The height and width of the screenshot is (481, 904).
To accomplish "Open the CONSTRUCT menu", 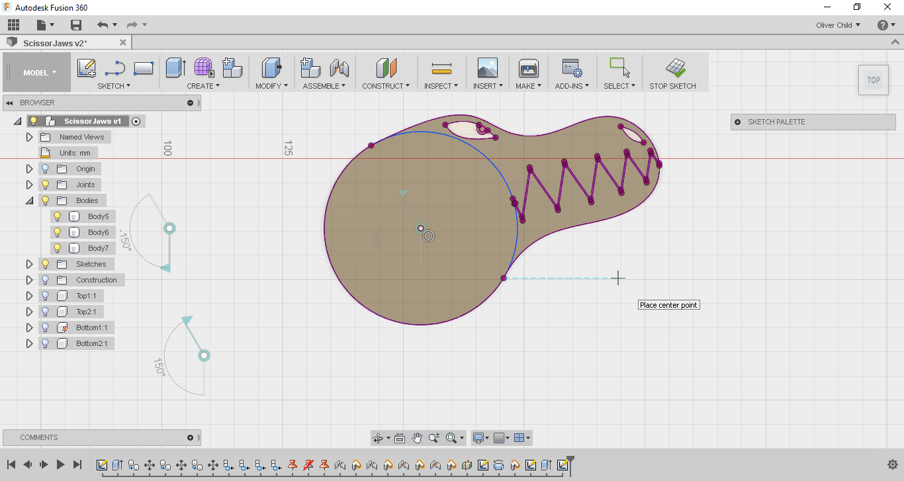I will (386, 86).
